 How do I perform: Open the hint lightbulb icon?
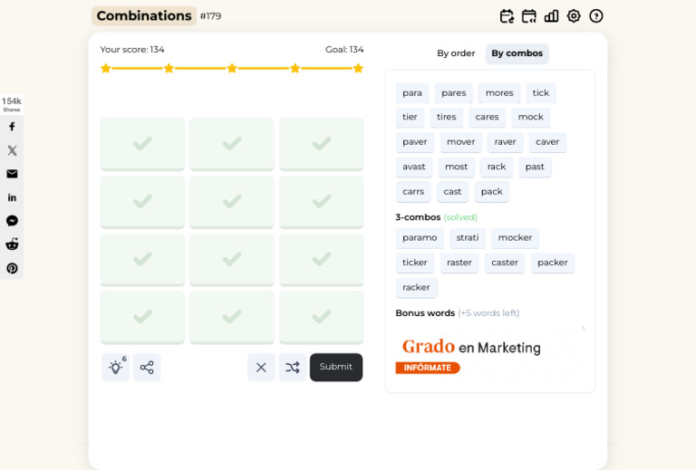115,367
